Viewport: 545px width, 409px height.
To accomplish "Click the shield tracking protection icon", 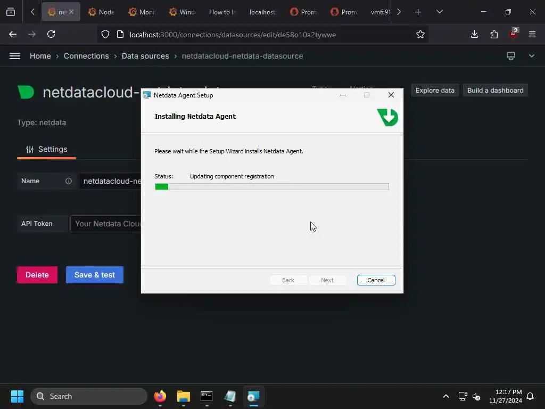I will pos(105,35).
